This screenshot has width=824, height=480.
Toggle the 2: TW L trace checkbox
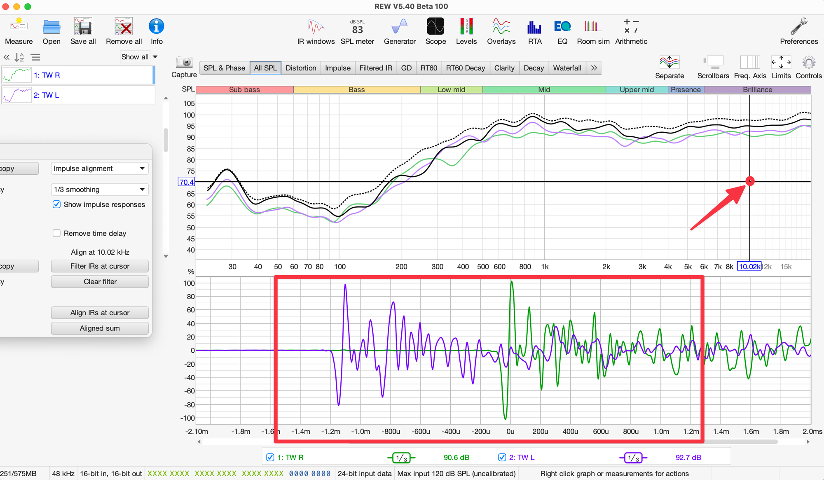[502, 457]
